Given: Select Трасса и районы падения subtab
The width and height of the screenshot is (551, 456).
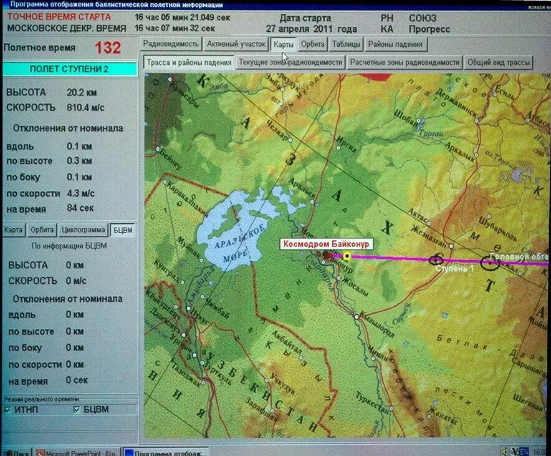Looking at the screenshot, I should tap(189, 62).
